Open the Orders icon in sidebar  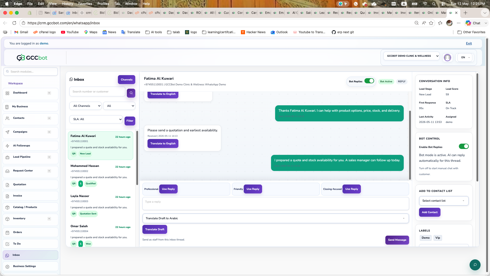[7, 232]
